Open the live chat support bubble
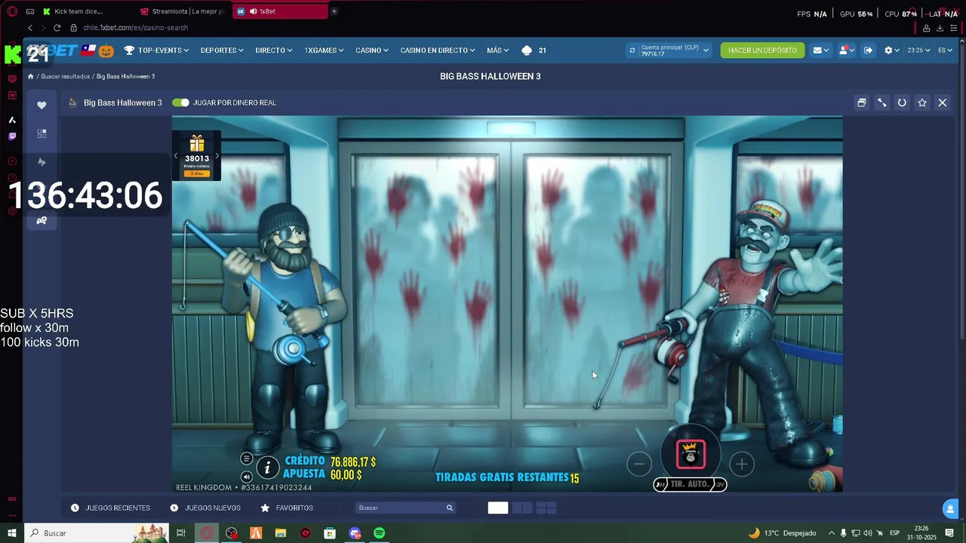 point(951,510)
